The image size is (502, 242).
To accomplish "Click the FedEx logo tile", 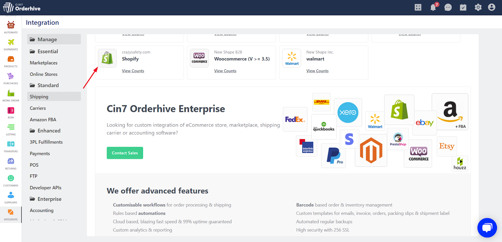I will click(x=295, y=119).
